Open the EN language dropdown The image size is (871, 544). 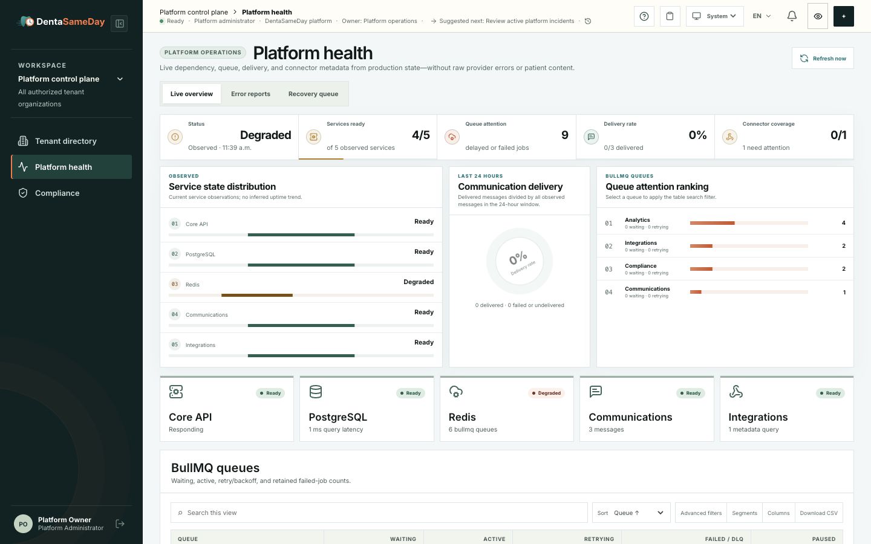[x=762, y=16]
